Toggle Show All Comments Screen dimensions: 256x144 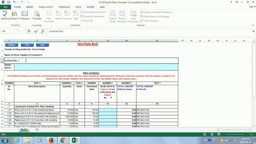(x=92, y=16)
